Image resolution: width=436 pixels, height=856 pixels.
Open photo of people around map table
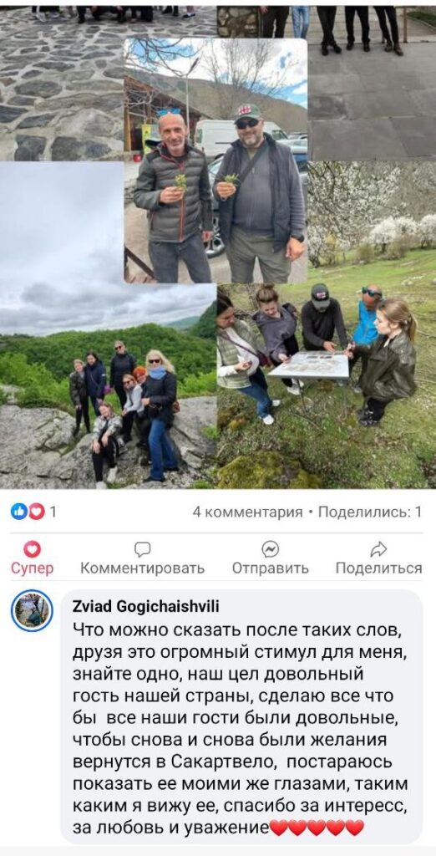point(327,386)
